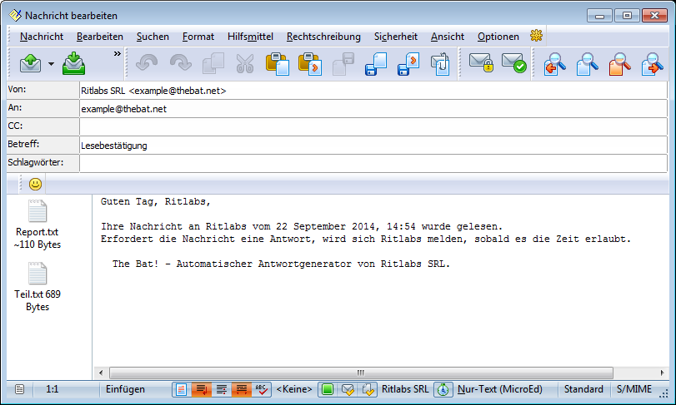Toggle the text alignment status button

pos(221,389)
